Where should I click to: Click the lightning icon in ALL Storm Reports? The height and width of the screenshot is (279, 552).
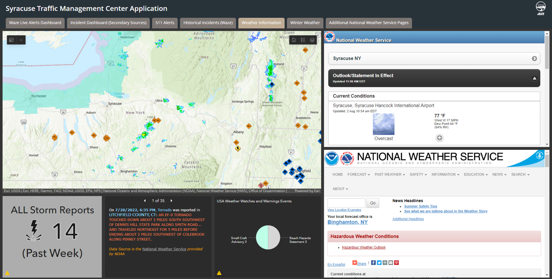pyautogui.click(x=34, y=230)
